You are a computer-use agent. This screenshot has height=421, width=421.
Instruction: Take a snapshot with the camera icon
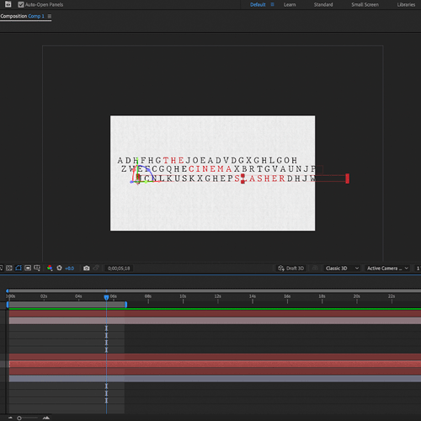click(x=87, y=268)
